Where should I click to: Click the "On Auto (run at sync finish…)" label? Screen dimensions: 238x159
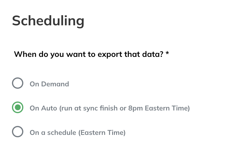point(110,108)
